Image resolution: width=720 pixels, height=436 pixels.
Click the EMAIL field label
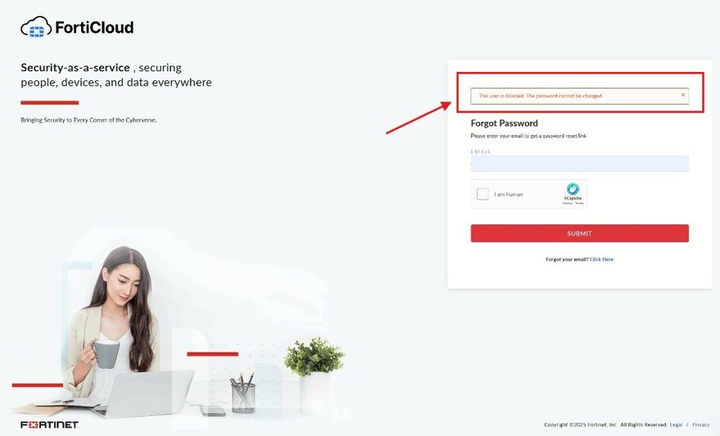point(481,151)
